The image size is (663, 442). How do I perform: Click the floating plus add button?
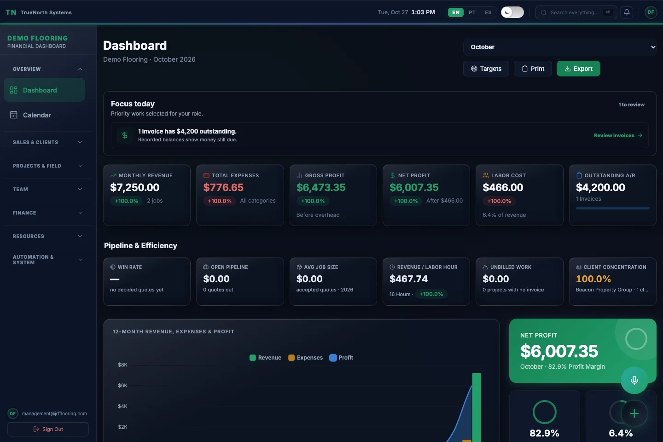[x=634, y=413]
